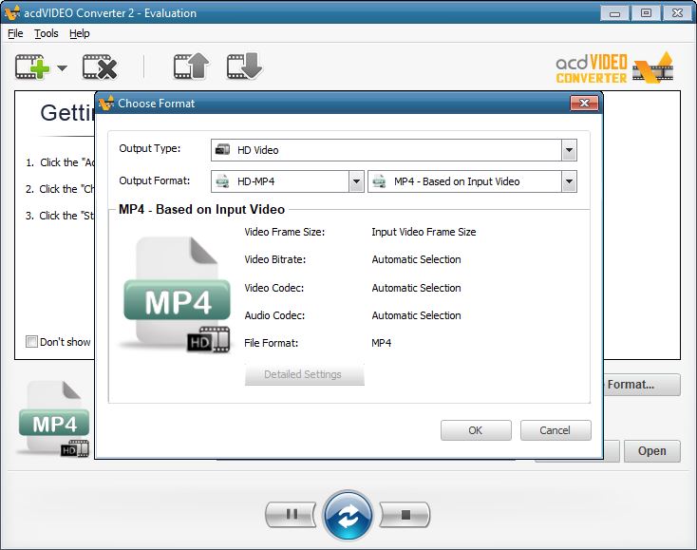Click the Stop conversion button
Viewport: 697px width, 550px height.
pyautogui.click(x=405, y=515)
